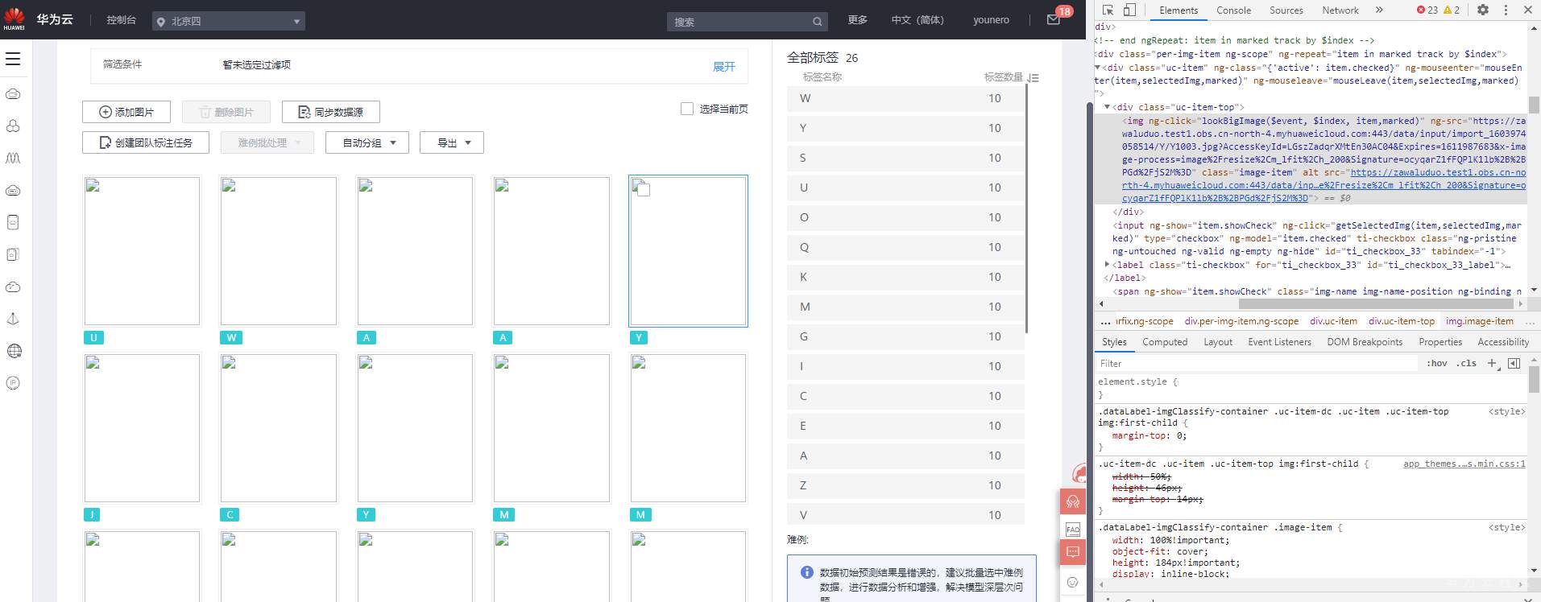The height and width of the screenshot is (602, 1541).
Task: Open the 自动分组 dropdown
Action: (367, 143)
